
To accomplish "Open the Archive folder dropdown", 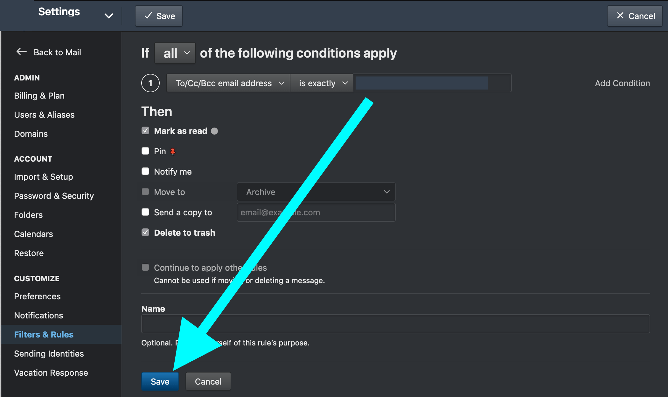I will coord(316,192).
